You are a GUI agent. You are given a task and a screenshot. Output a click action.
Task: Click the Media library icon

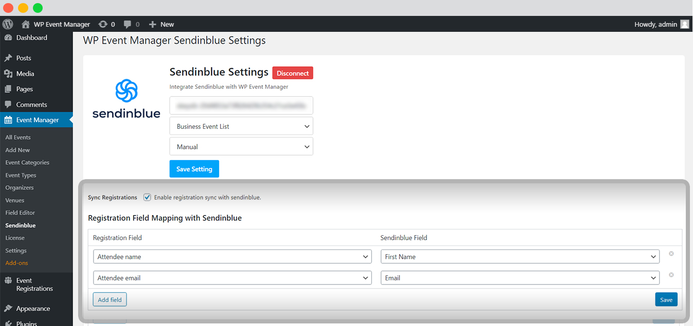8,73
